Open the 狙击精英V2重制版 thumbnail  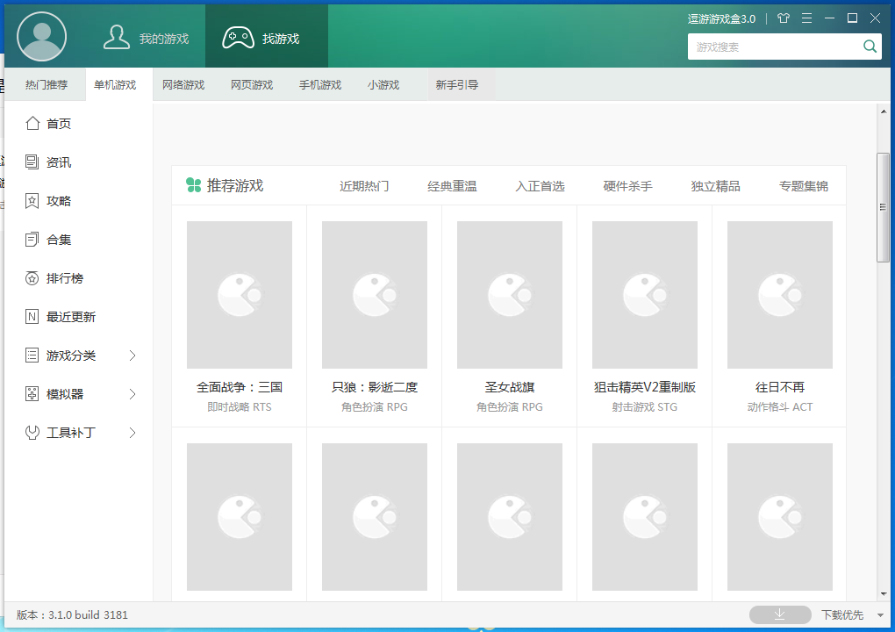click(645, 295)
